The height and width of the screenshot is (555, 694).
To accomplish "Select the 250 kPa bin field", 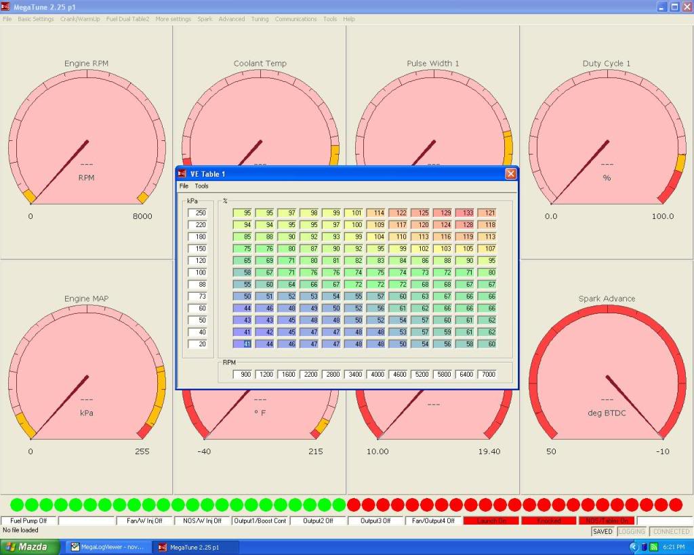I will pos(197,213).
